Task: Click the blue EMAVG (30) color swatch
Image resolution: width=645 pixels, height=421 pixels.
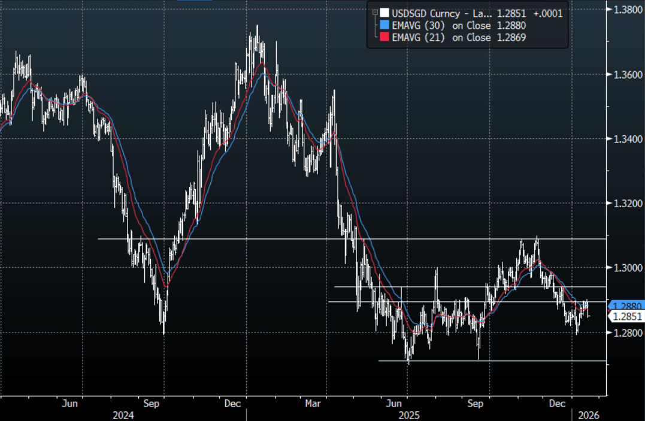Action: click(384, 25)
